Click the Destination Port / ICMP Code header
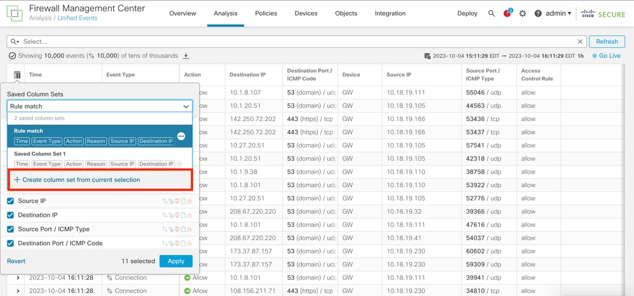Image resolution: width=634 pixels, height=296 pixels. [309, 75]
